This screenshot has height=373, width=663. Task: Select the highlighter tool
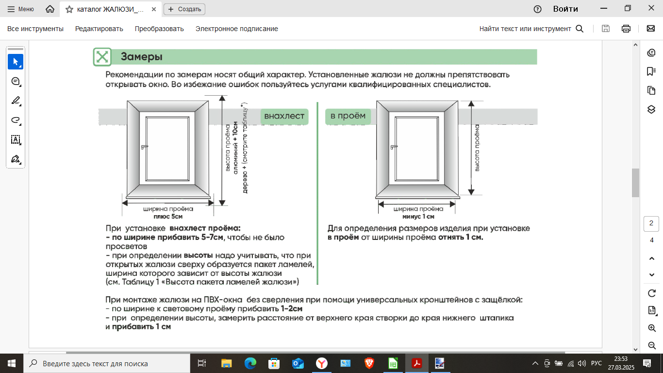click(x=15, y=101)
